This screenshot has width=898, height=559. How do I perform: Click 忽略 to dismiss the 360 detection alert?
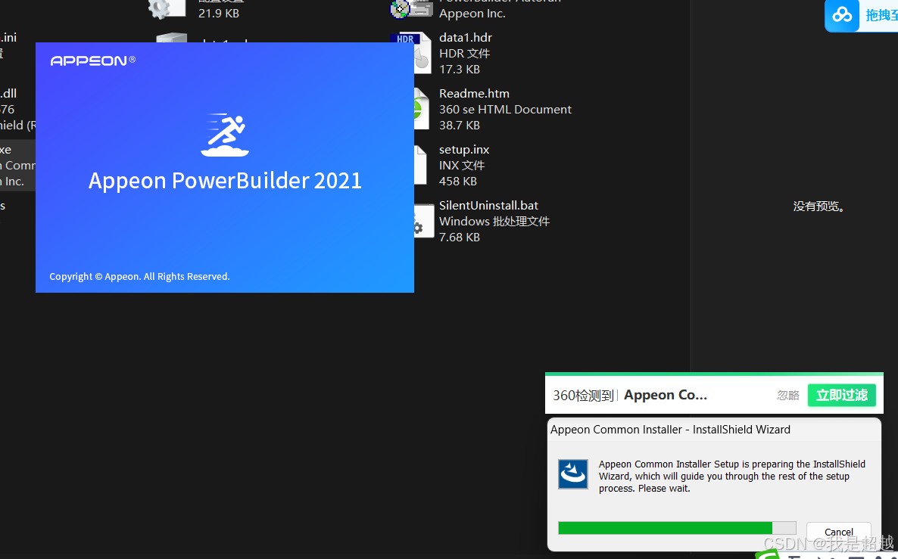(787, 395)
